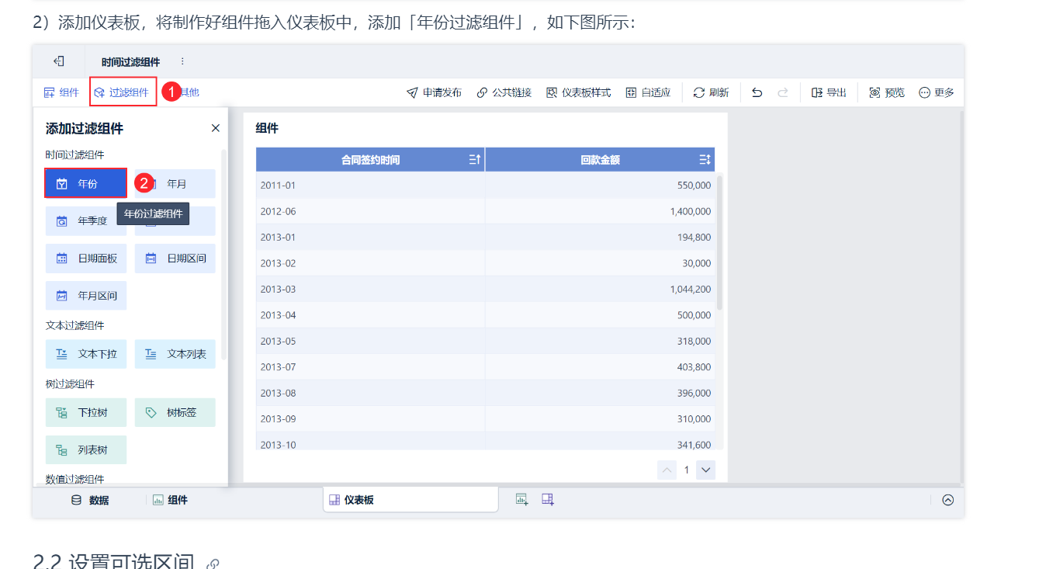Open 仪表板样式 dashboard style settings
The height and width of the screenshot is (569, 1046).
point(578,92)
